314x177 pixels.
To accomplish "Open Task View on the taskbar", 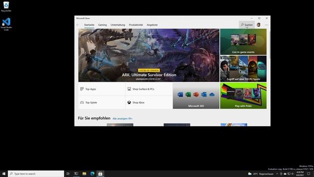I will [68, 174].
